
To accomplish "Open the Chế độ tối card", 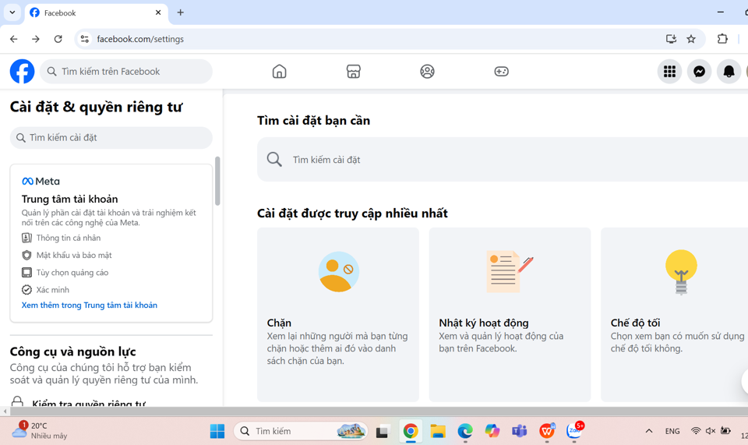I will pyautogui.click(x=674, y=314).
